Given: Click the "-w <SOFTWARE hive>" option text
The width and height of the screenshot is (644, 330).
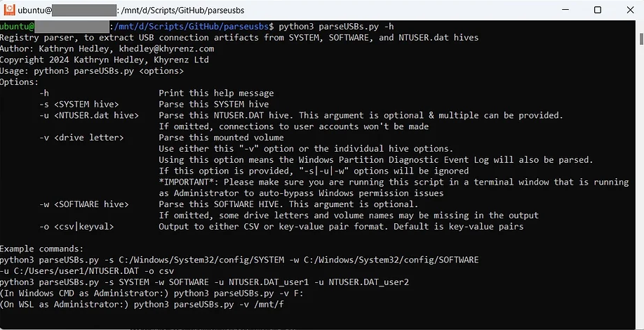Looking at the screenshot, I should pyautogui.click(x=84, y=204).
